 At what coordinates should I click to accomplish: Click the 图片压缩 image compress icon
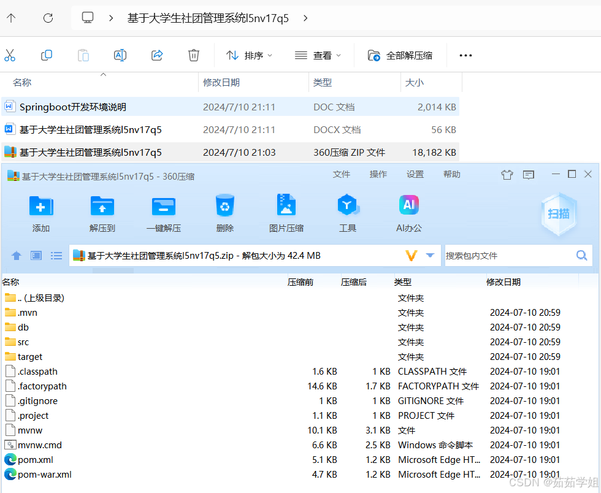pos(286,205)
